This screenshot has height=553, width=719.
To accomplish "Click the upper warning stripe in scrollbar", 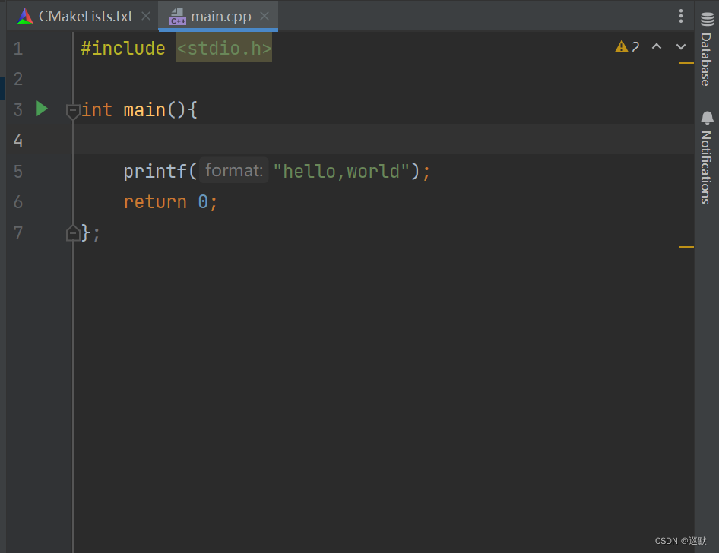I will (x=686, y=63).
